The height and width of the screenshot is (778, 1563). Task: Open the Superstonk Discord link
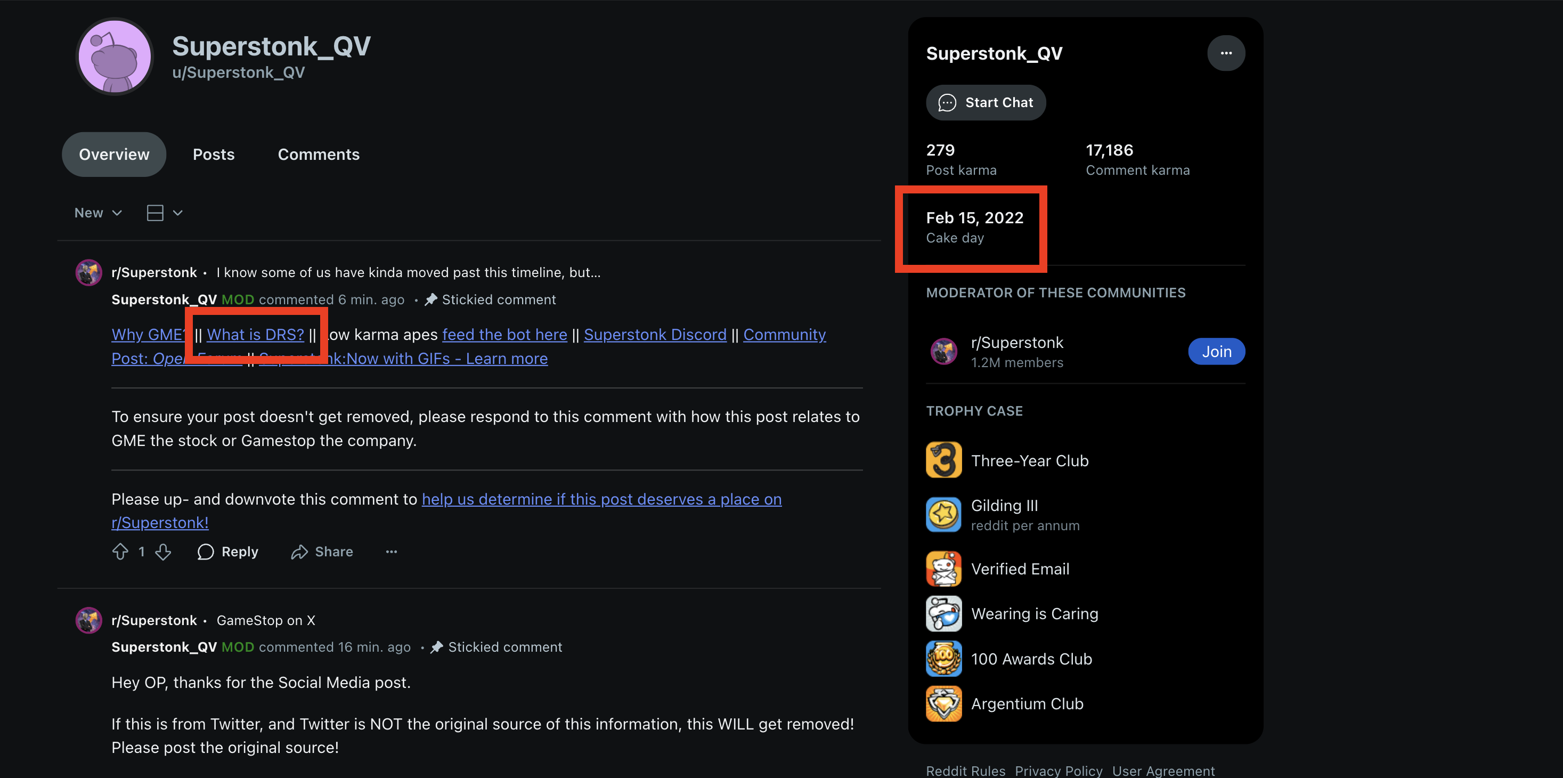click(x=655, y=335)
